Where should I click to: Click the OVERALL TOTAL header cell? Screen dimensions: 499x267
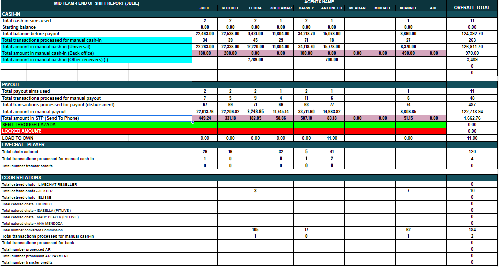click(x=472, y=7)
